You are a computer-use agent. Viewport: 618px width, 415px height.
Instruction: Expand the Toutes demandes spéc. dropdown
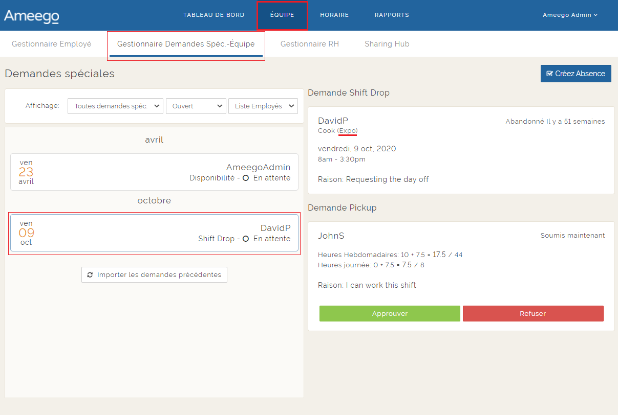tap(115, 106)
